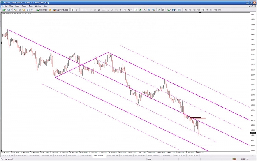Open the Profiles toolbar icon
Image resolution: width=257 pixels, height=161 pixels.
(x=9, y=10)
